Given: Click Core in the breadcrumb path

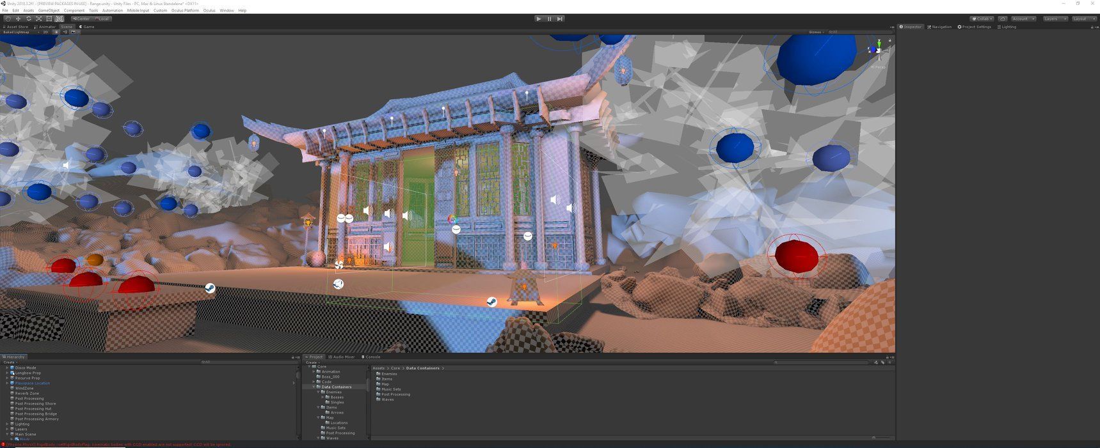Looking at the screenshot, I should point(395,368).
